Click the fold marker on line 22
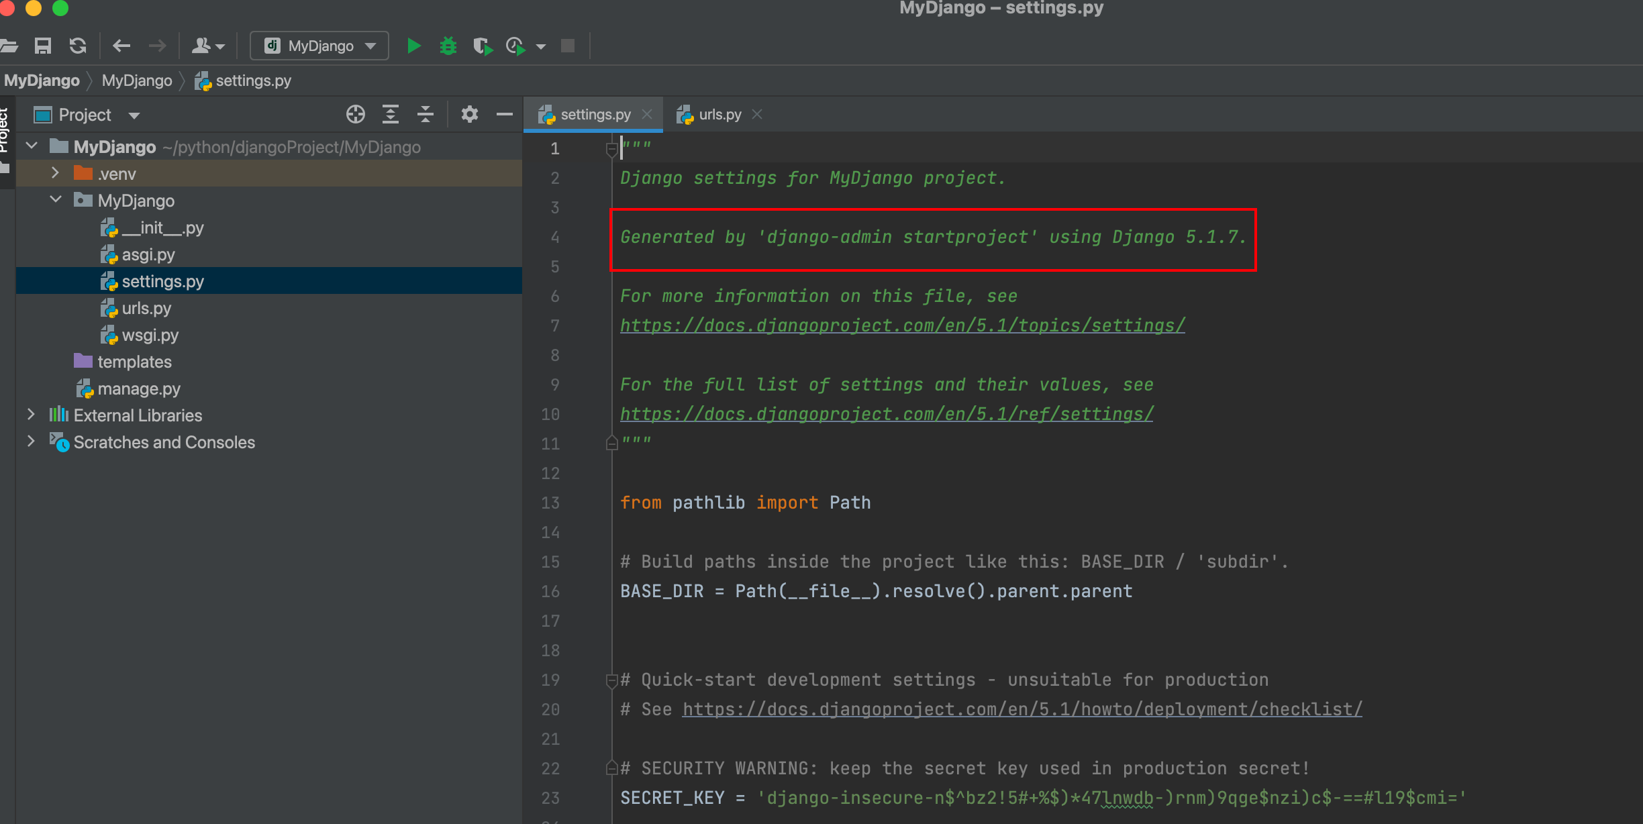The height and width of the screenshot is (824, 1643). 611,768
